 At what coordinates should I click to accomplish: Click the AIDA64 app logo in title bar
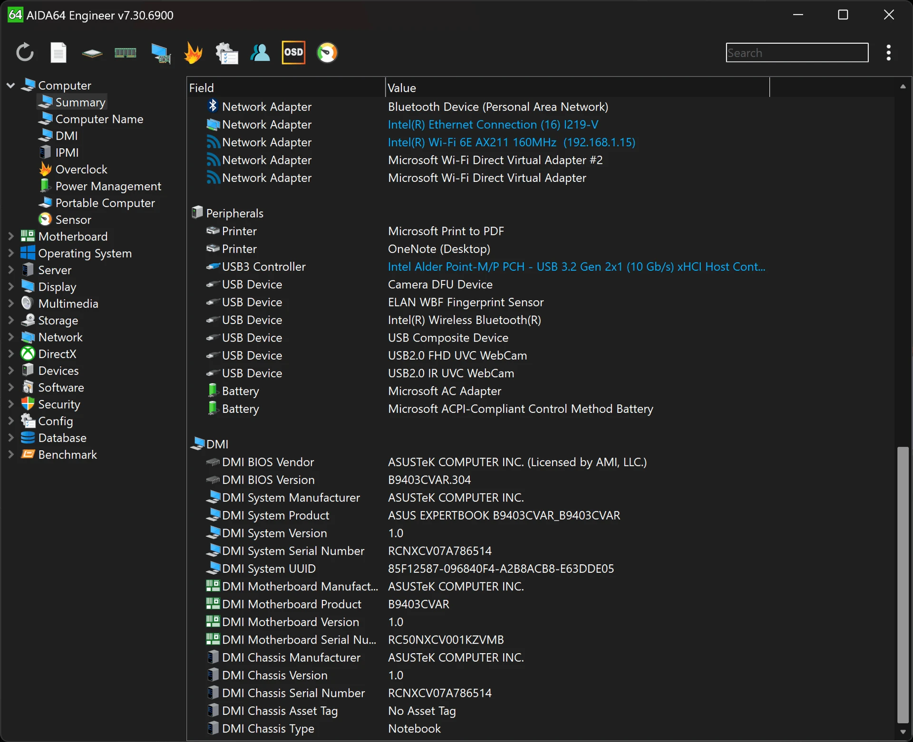(x=15, y=15)
